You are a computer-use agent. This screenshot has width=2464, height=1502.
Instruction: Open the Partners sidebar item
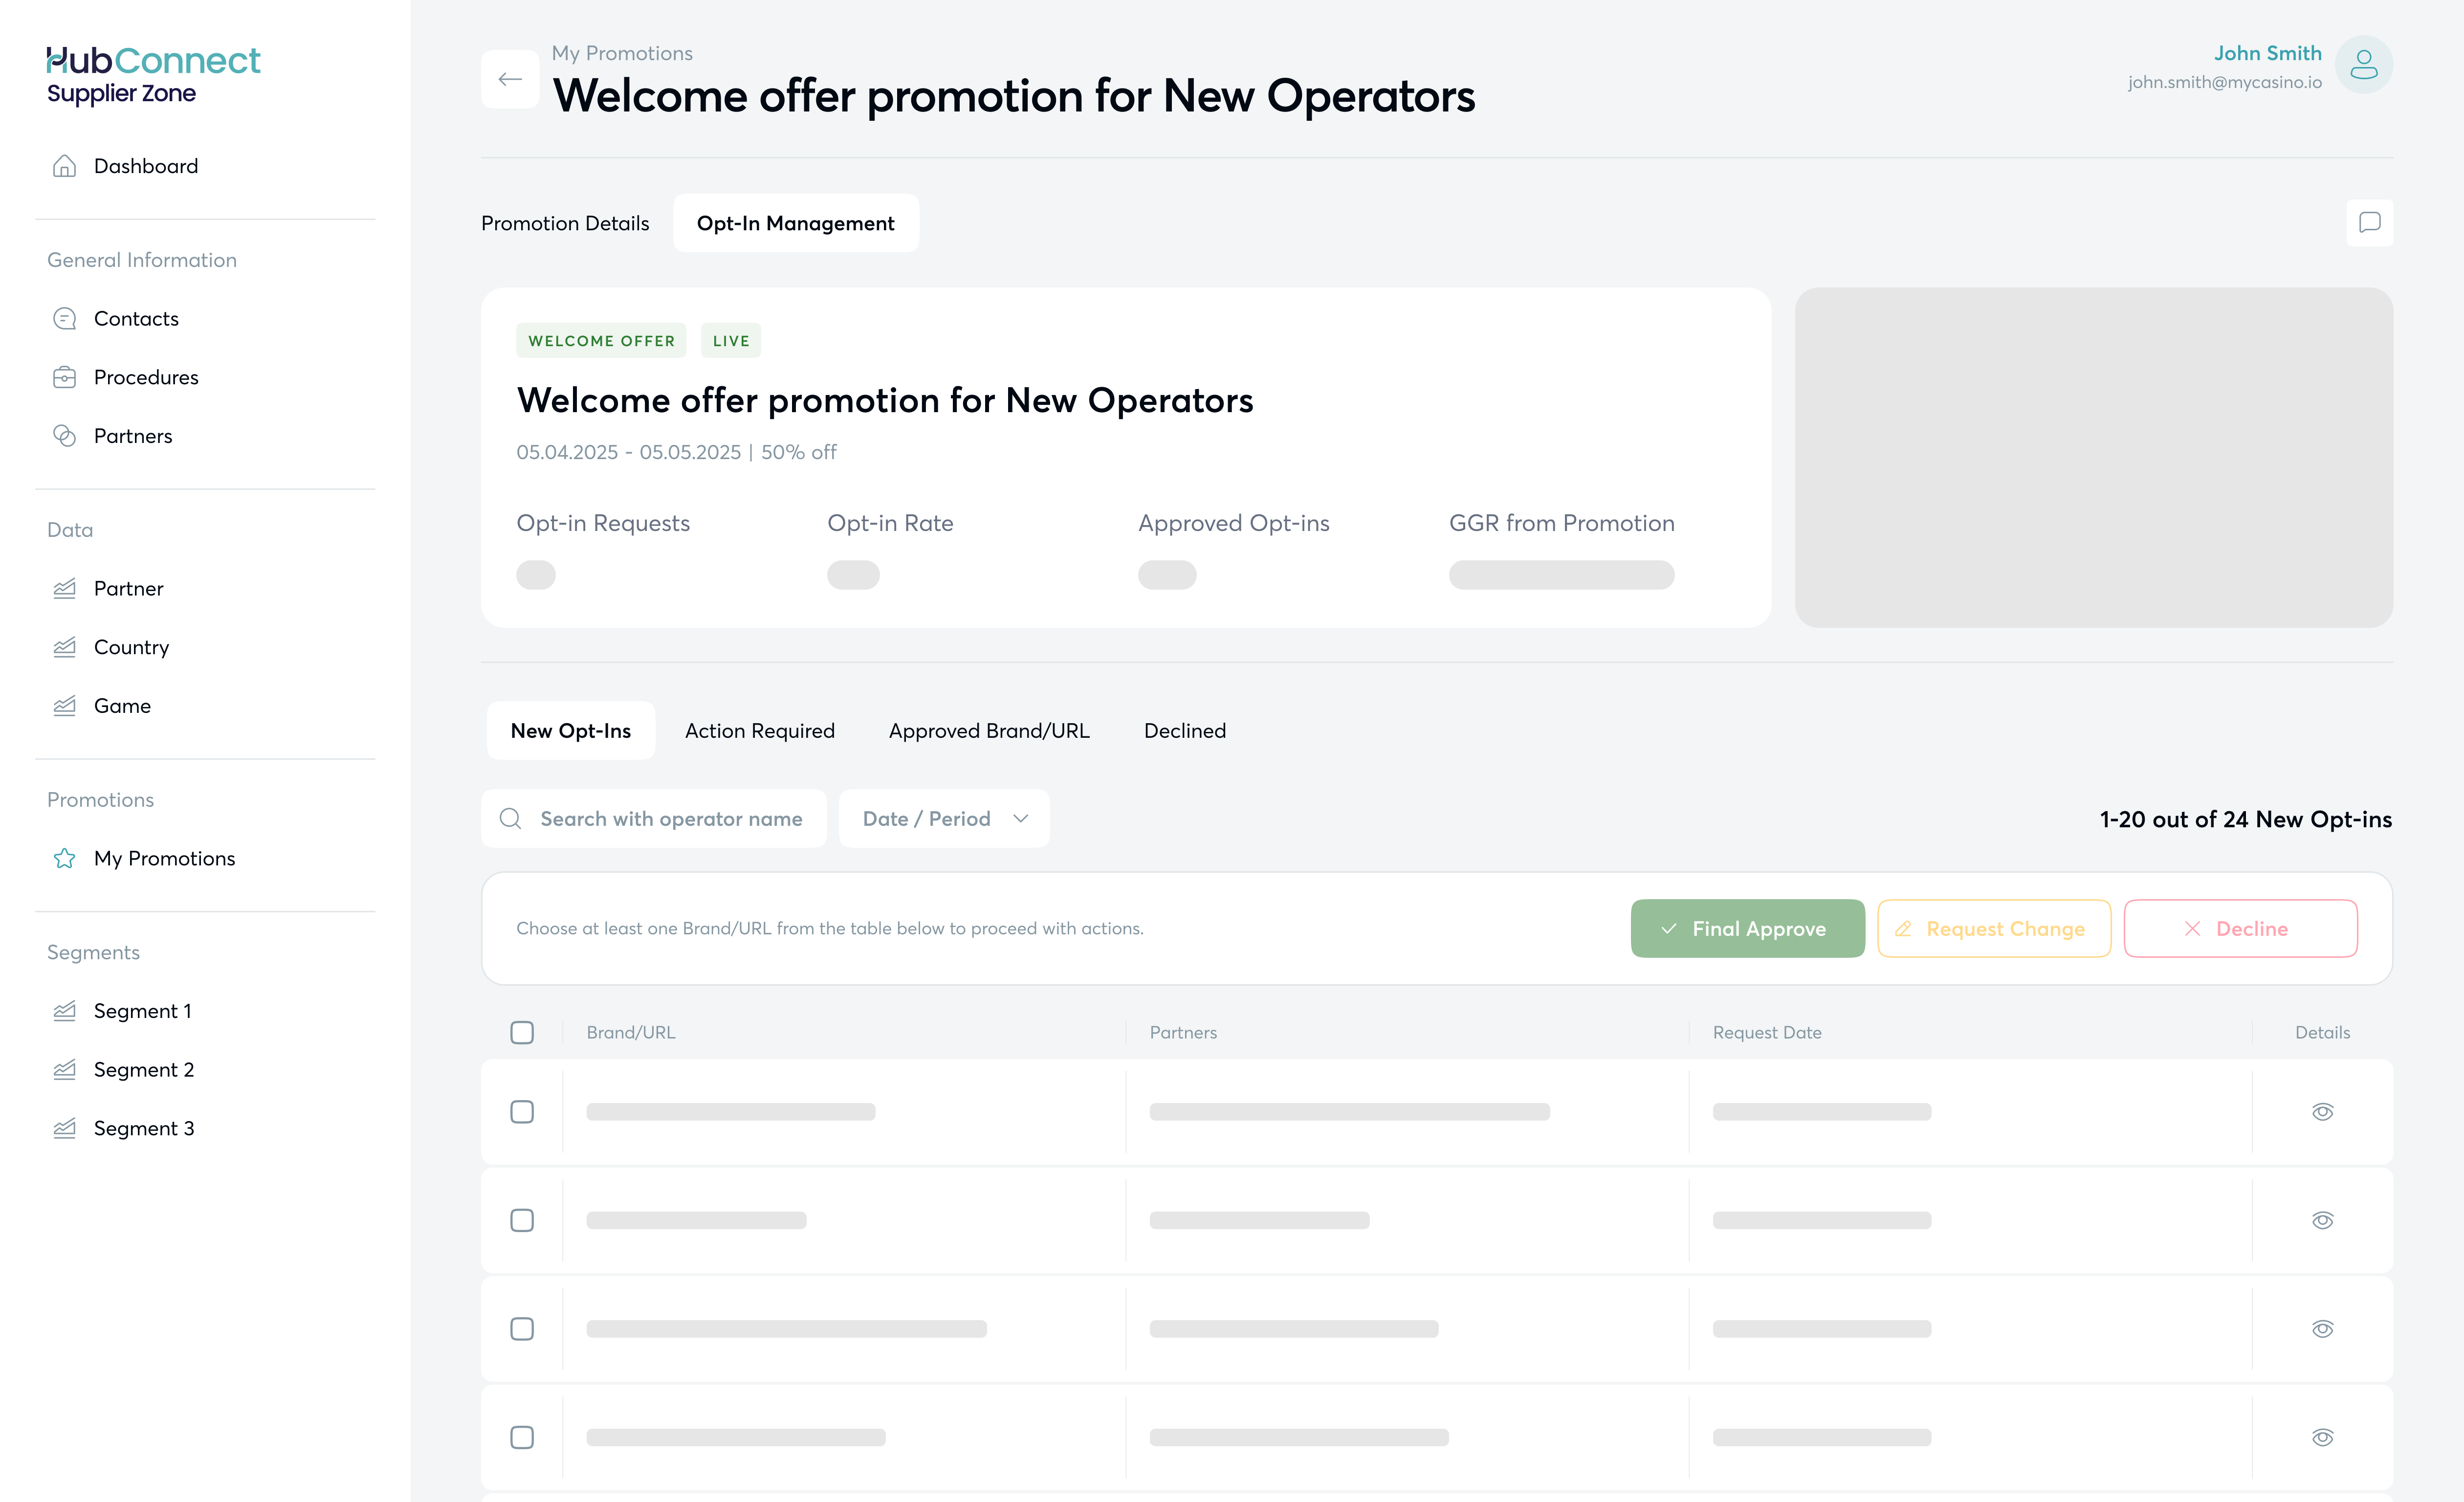133,436
